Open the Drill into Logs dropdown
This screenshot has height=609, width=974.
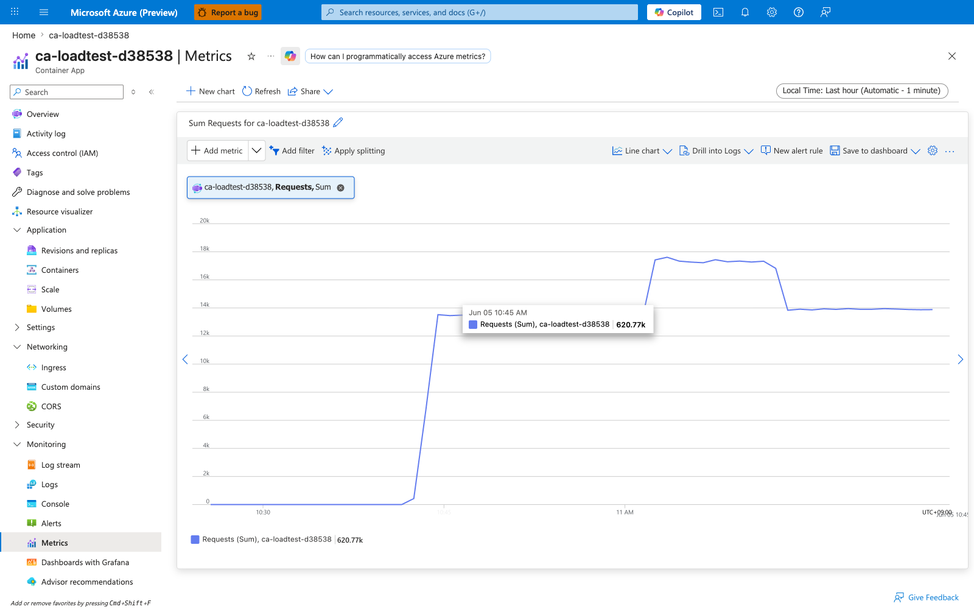pyautogui.click(x=716, y=151)
